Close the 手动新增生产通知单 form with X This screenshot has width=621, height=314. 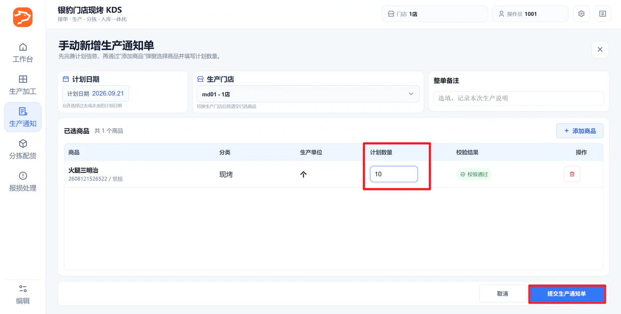click(600, 49)
